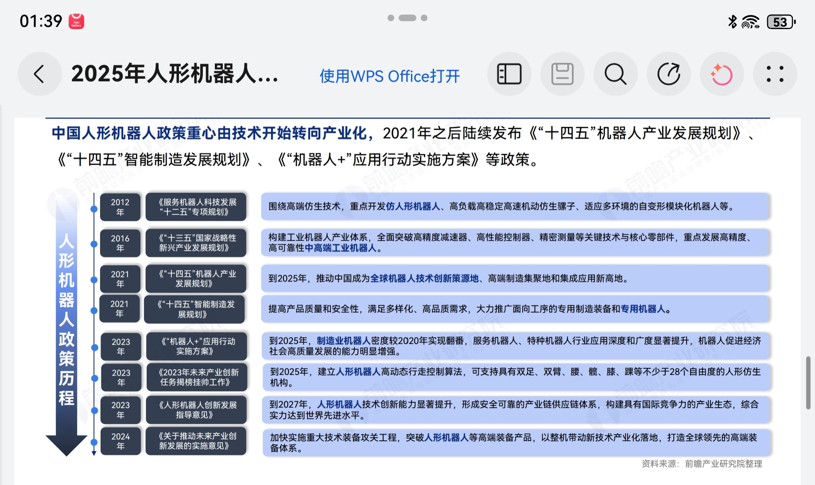Tap the Wi-Fi status icon
Viewport: 815px width, 485px height.
point(751,22)
